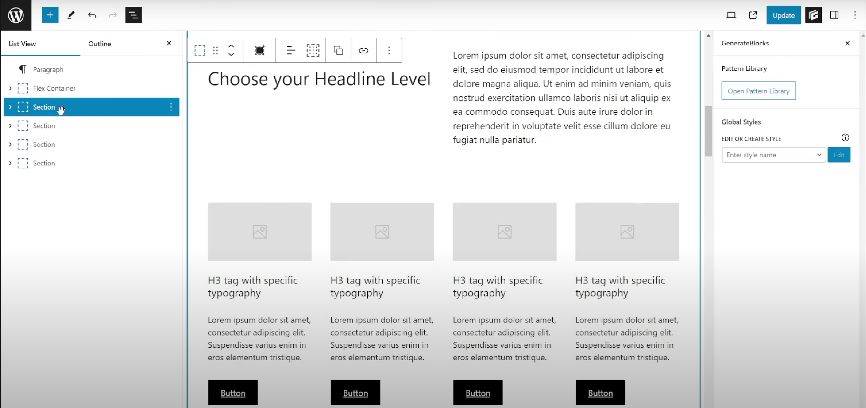Expand the Flex Container tree item

coord(10,88)
